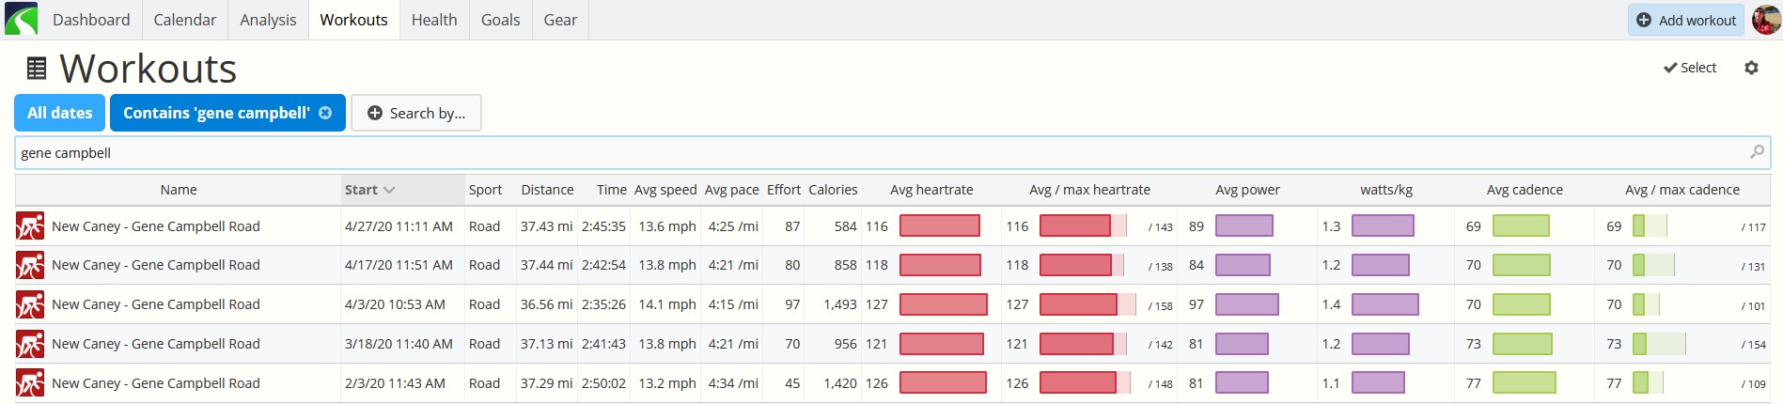1783x404 pixels.
Task: Click the SportTracks logo icon
Action: (21, 20)
